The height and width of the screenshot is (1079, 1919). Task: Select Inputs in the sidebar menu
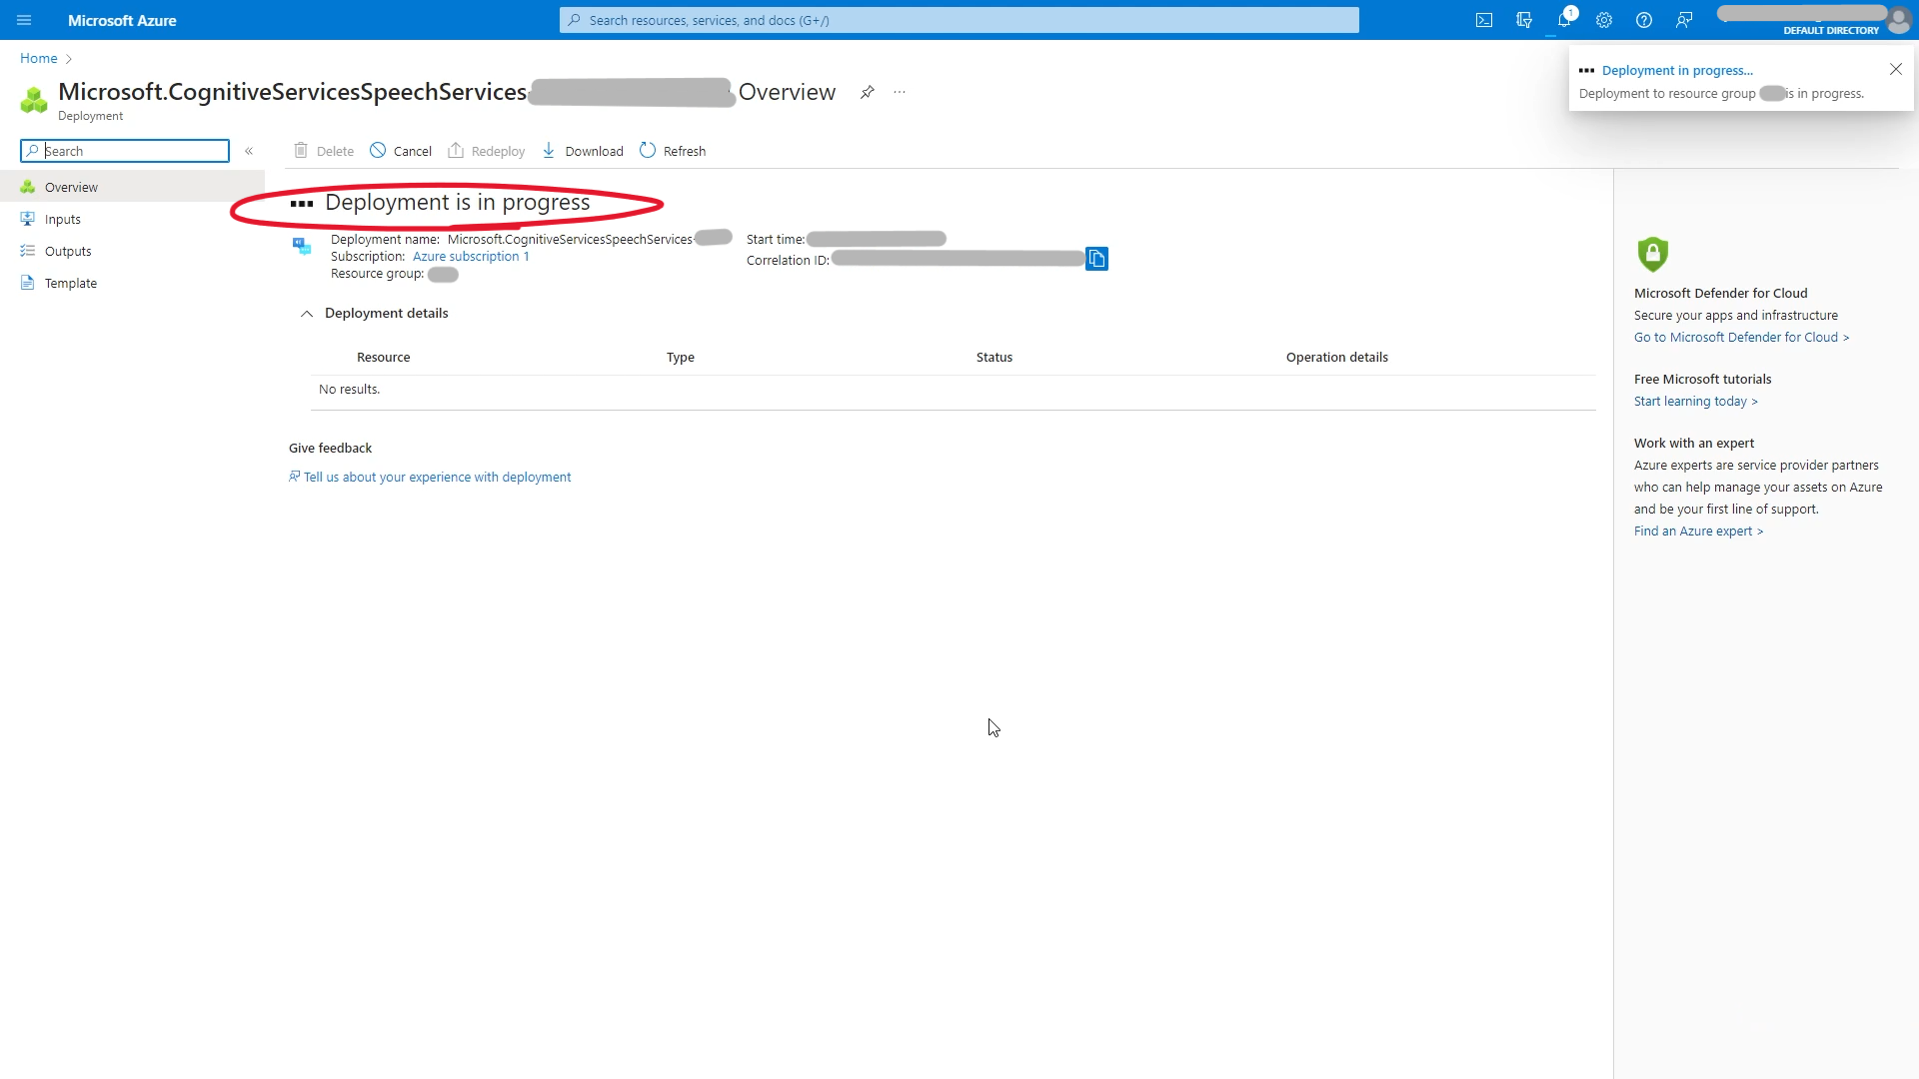coord(62,219)
